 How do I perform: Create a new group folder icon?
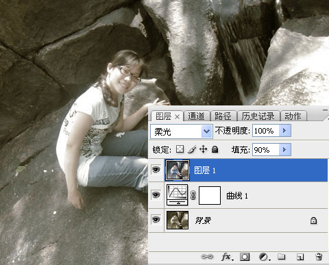point(282,257)
